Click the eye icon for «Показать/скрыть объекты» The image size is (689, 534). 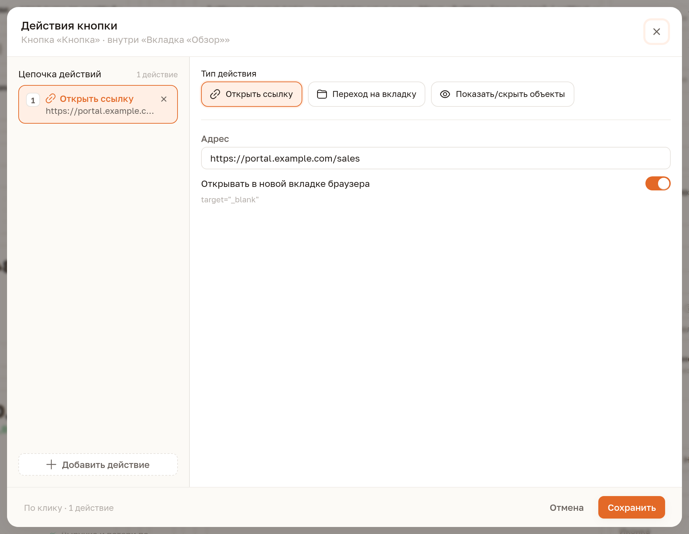pyautogui.click(x=445, y=94)
